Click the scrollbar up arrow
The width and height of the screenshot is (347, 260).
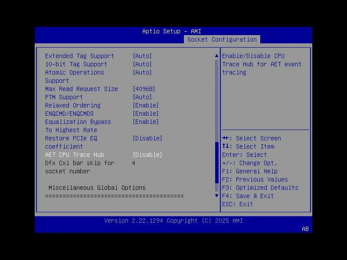pos(216,55)
